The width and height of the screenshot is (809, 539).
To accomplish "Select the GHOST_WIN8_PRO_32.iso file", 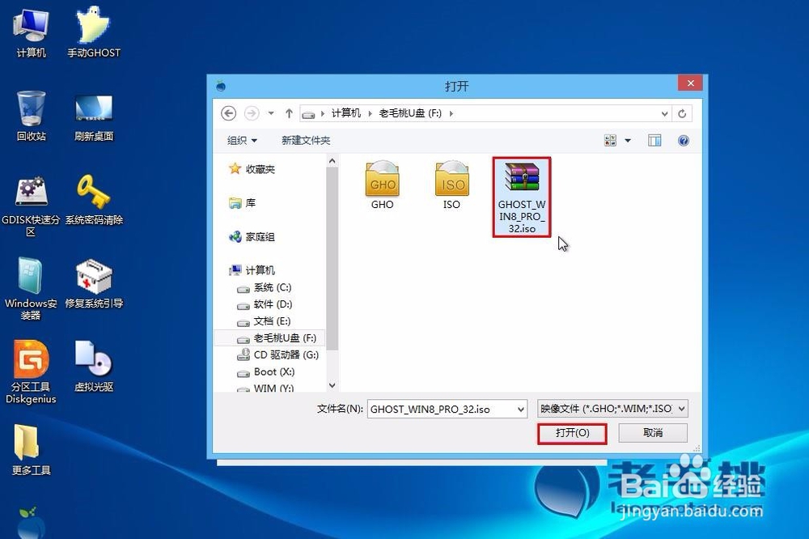I will [522, 197].
